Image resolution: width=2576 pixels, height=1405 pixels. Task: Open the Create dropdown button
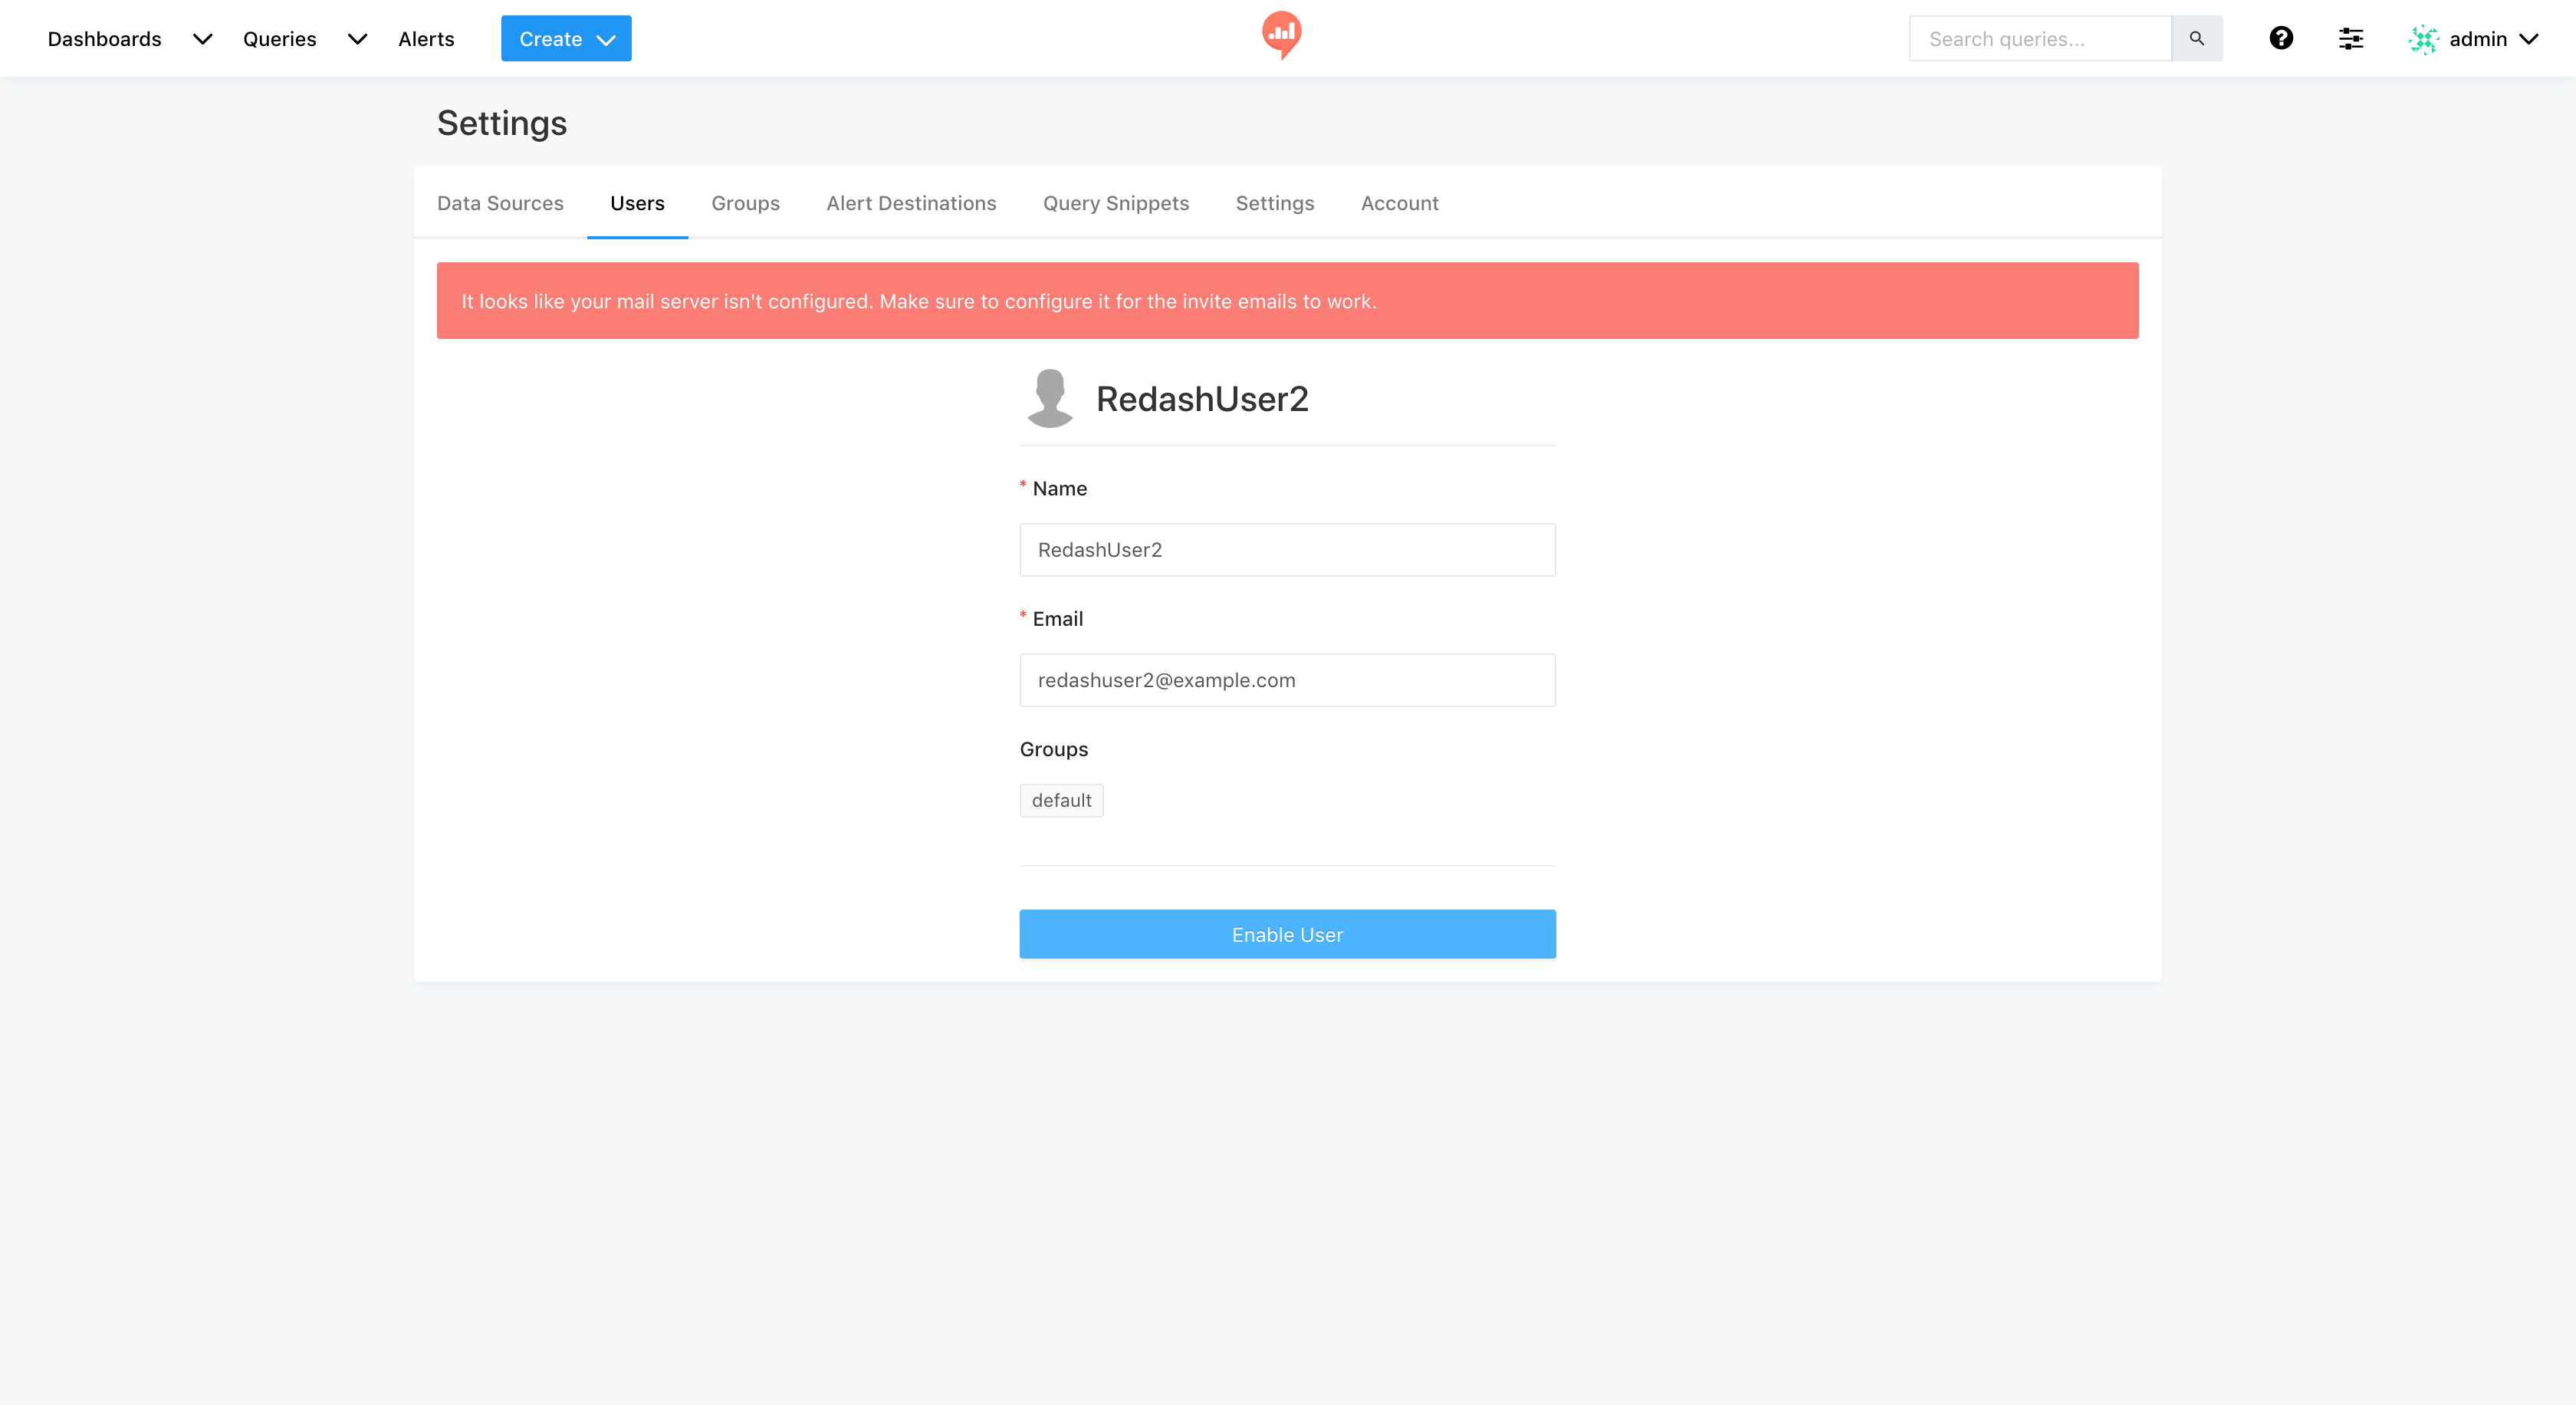click(x=565, y=38)
